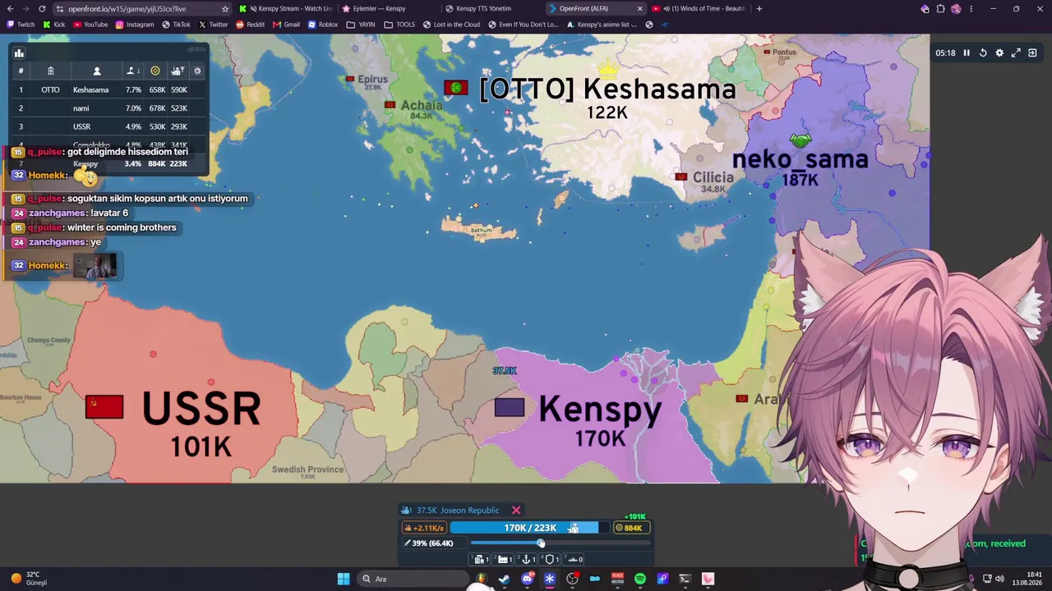The height and width of the screenshot is (591, 1052).
Task: Open Steam from the taskbar
Action: tap(504, 579)
